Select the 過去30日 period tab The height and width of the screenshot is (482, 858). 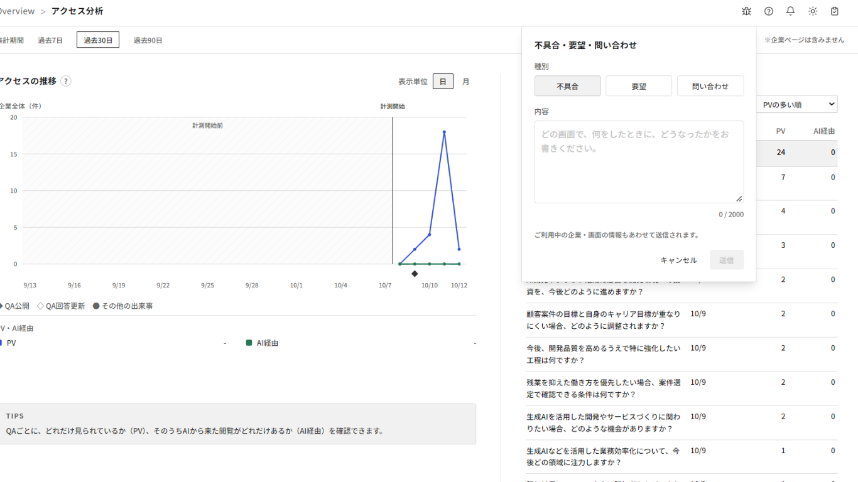click(x=98, y=40)
